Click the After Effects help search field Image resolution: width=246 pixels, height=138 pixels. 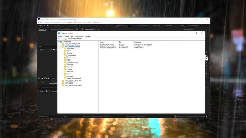[x=197, y=26]
